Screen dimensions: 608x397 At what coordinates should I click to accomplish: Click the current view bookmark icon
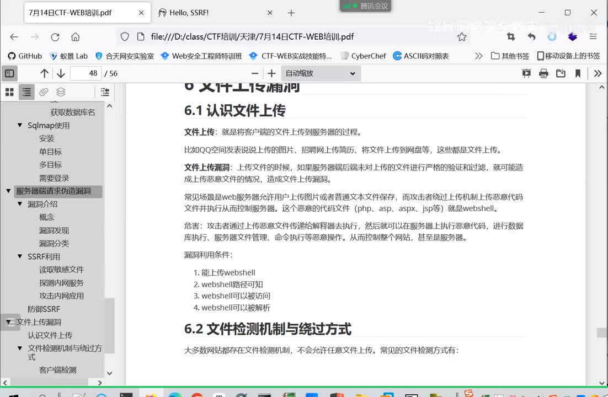[578, 73]
